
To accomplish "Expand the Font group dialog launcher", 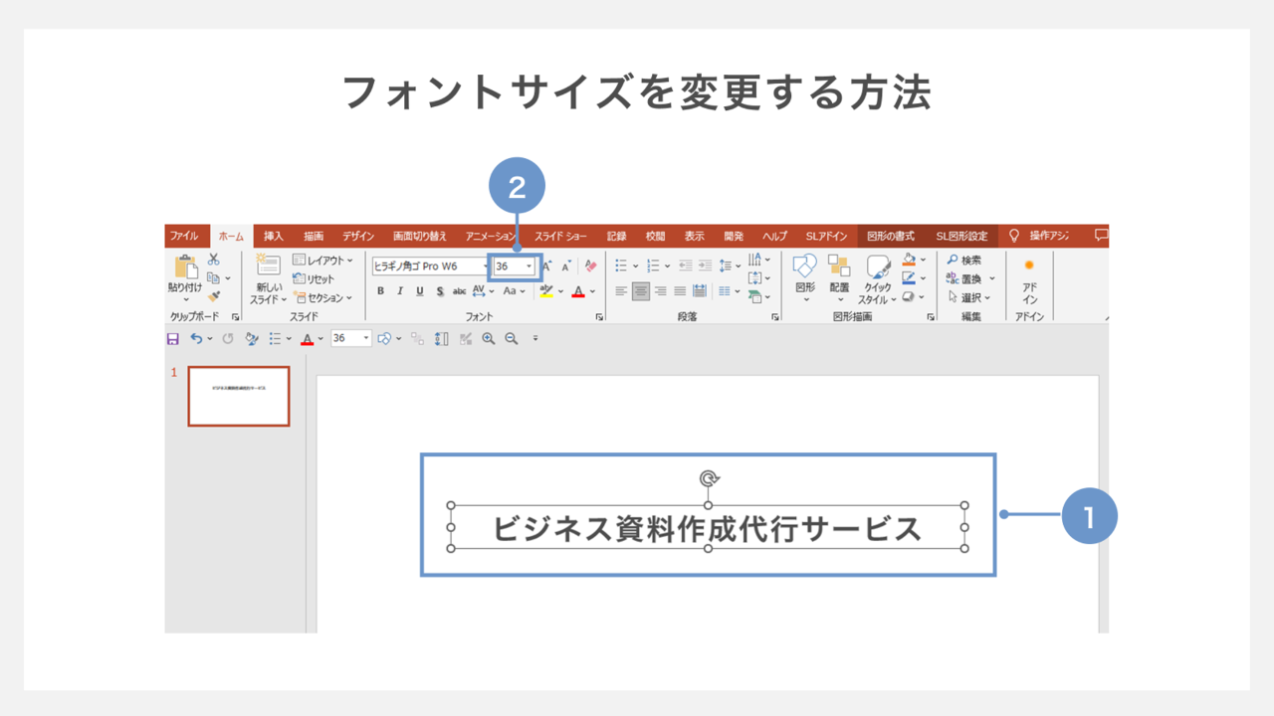I will coord(599,316).
